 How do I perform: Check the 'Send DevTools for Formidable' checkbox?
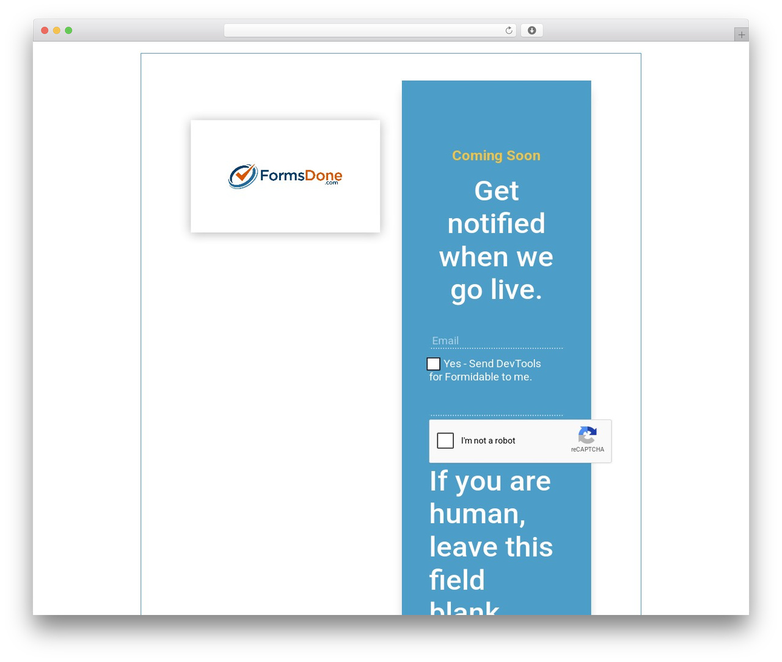433,364
